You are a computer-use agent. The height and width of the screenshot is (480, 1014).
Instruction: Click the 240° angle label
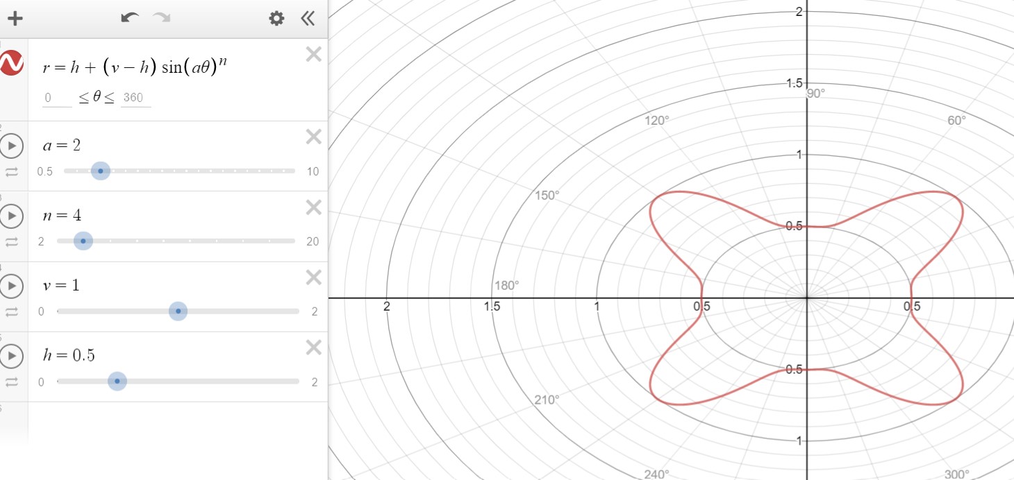click(x=657, y=474)
